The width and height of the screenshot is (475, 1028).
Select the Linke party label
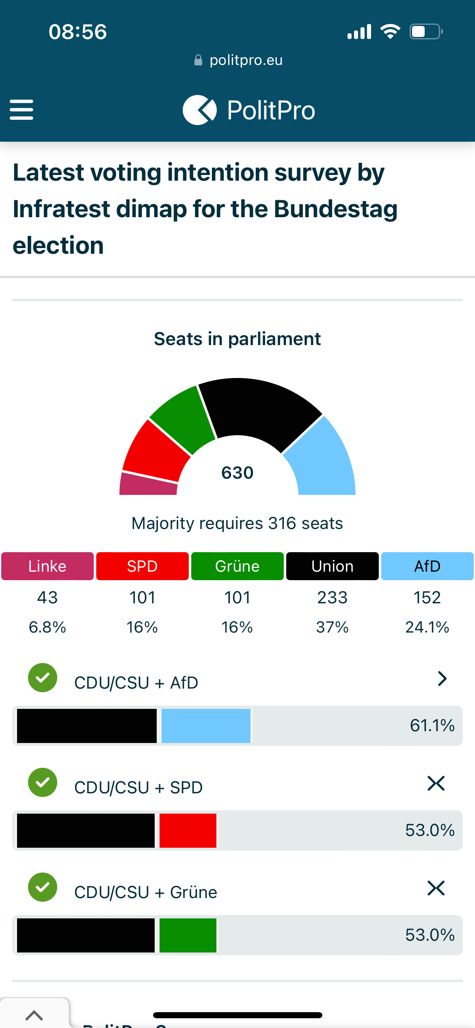coord(47,566)
